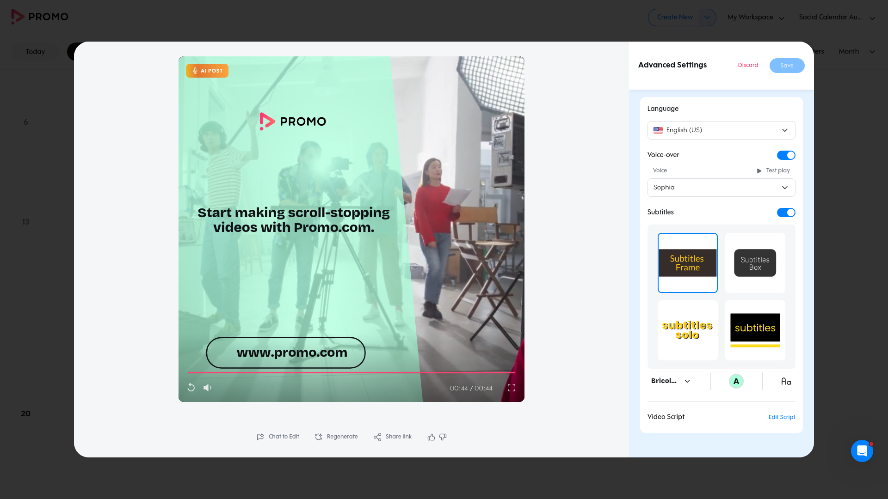Enter fullscreen video mode
This screenshot has width=888, height=499.
pyautogui.click(x=512, y=388)
